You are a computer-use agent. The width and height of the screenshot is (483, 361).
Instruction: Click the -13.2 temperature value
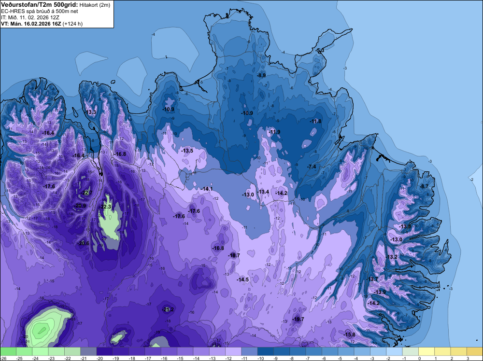tap(392, 257)
